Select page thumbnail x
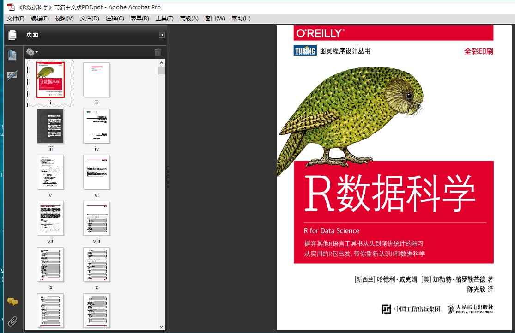 click(x=97, y=265)
